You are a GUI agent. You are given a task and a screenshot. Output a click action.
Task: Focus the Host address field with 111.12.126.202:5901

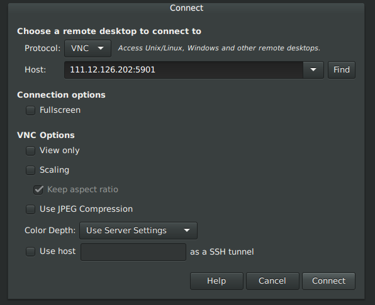pos(184,70)
